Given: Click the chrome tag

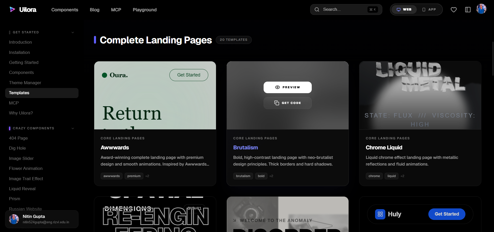Looking at the screenshot, I should [x=374, y=176].
